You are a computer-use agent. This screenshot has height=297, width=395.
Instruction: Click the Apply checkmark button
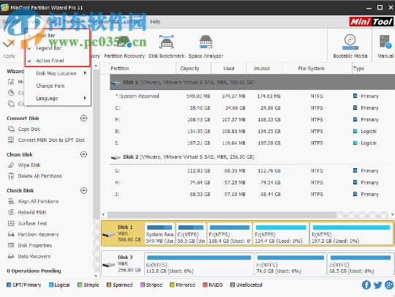tap(9, 44)
